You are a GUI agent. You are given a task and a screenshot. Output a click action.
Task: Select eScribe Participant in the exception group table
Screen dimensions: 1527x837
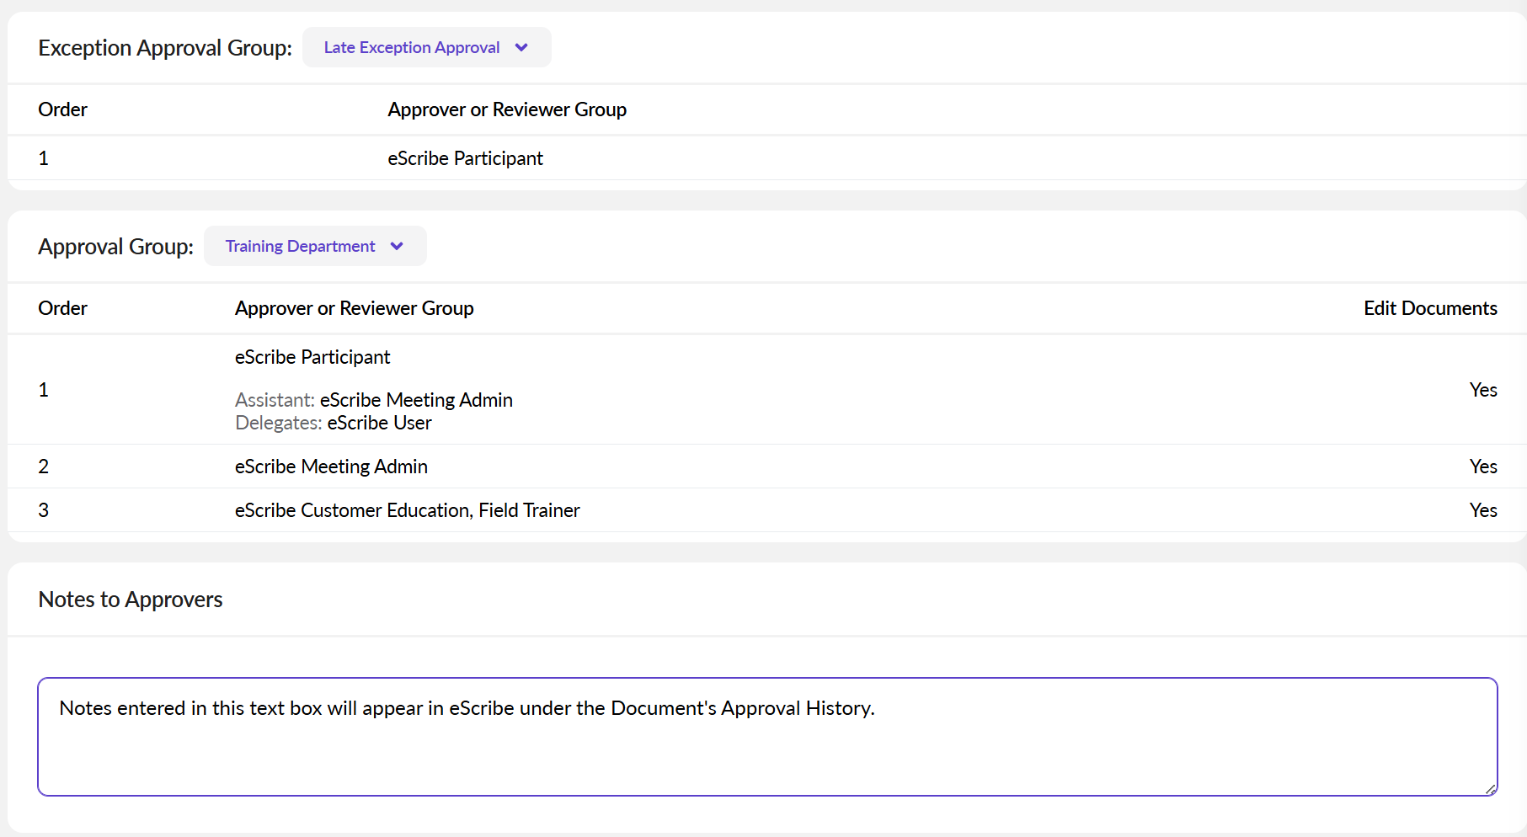tap(466, 158)
